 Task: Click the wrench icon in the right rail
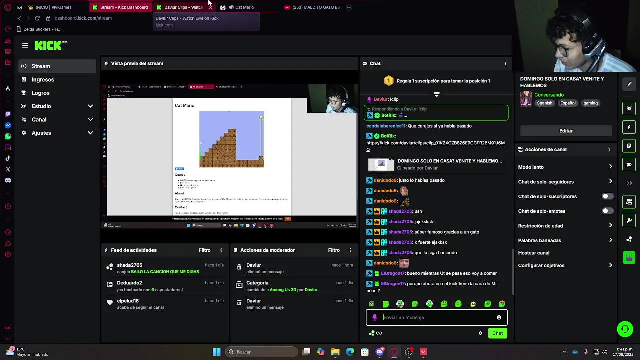point(629,220)
